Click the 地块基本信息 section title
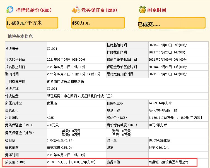Viewport: 210px width, 168px height. tap(20, 36)
